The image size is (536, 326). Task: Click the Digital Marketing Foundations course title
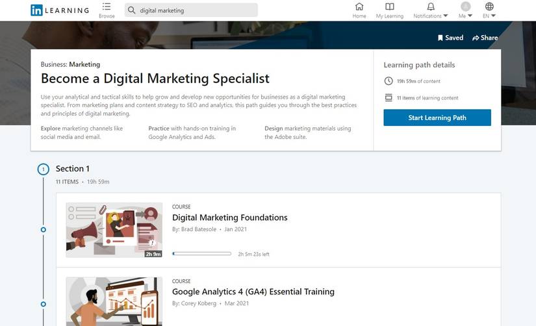click(229, 218)
